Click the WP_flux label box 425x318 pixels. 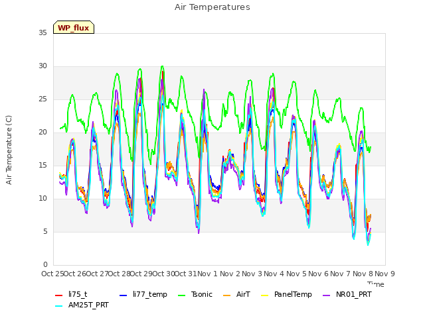point(74,27)
